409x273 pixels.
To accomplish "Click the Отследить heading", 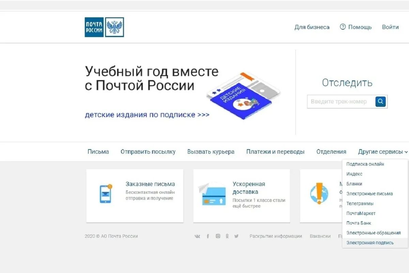I will click(x=347, y=83).
